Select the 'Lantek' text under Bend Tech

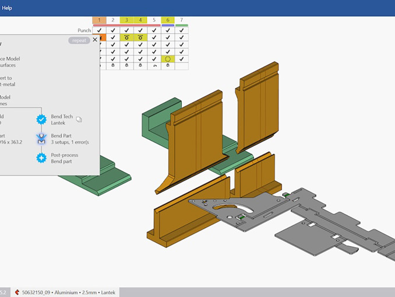[x=58, y=123]
